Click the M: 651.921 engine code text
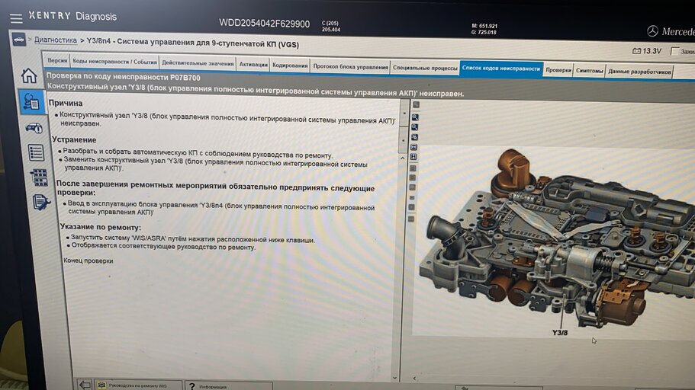695x390 pixels. pyautogui.click(x=484, y=26)
